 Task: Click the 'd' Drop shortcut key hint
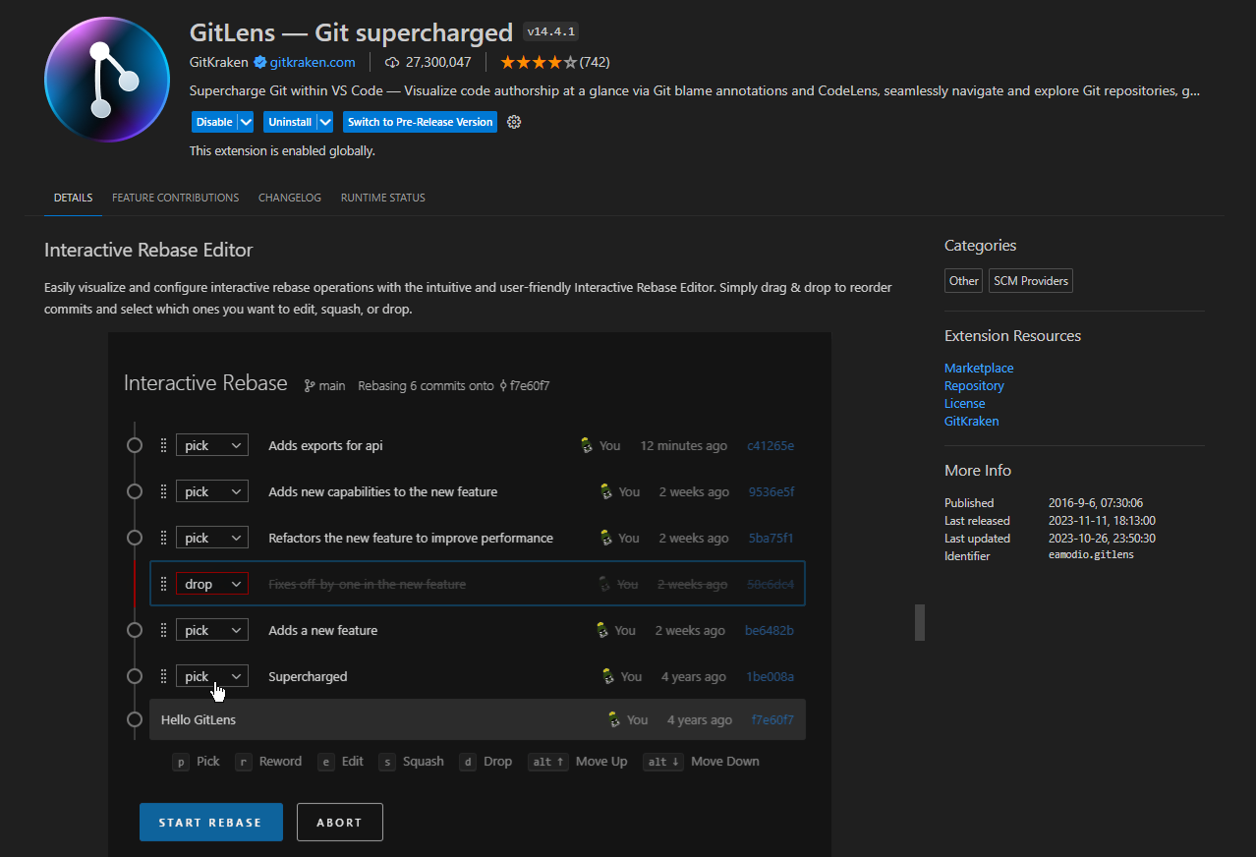[468, 762]
